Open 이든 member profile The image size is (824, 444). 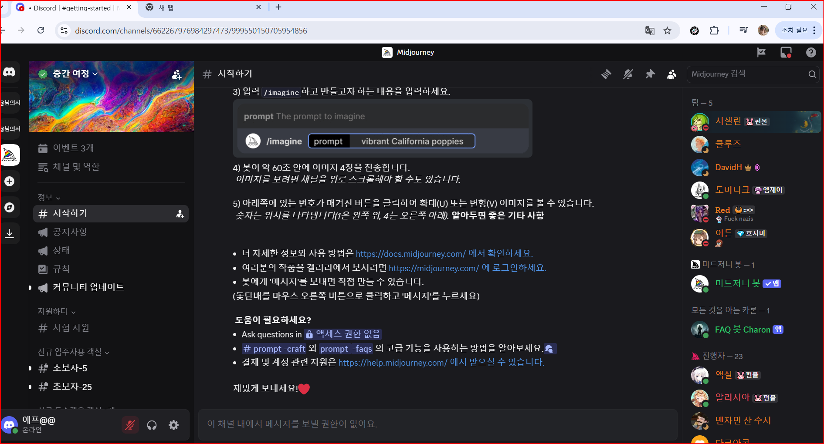pos(756,237)
